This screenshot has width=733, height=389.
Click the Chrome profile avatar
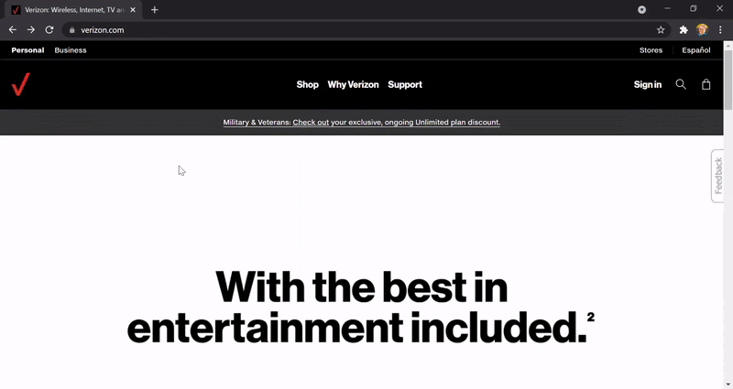tap(702, 30)
